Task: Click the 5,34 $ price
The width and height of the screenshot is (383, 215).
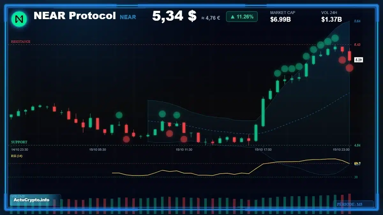Action: (x=174, y=16)
